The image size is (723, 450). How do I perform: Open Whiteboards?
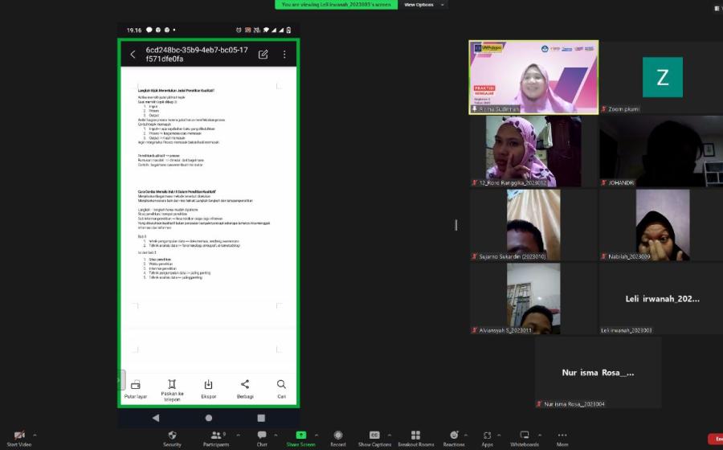click(524, 437)
